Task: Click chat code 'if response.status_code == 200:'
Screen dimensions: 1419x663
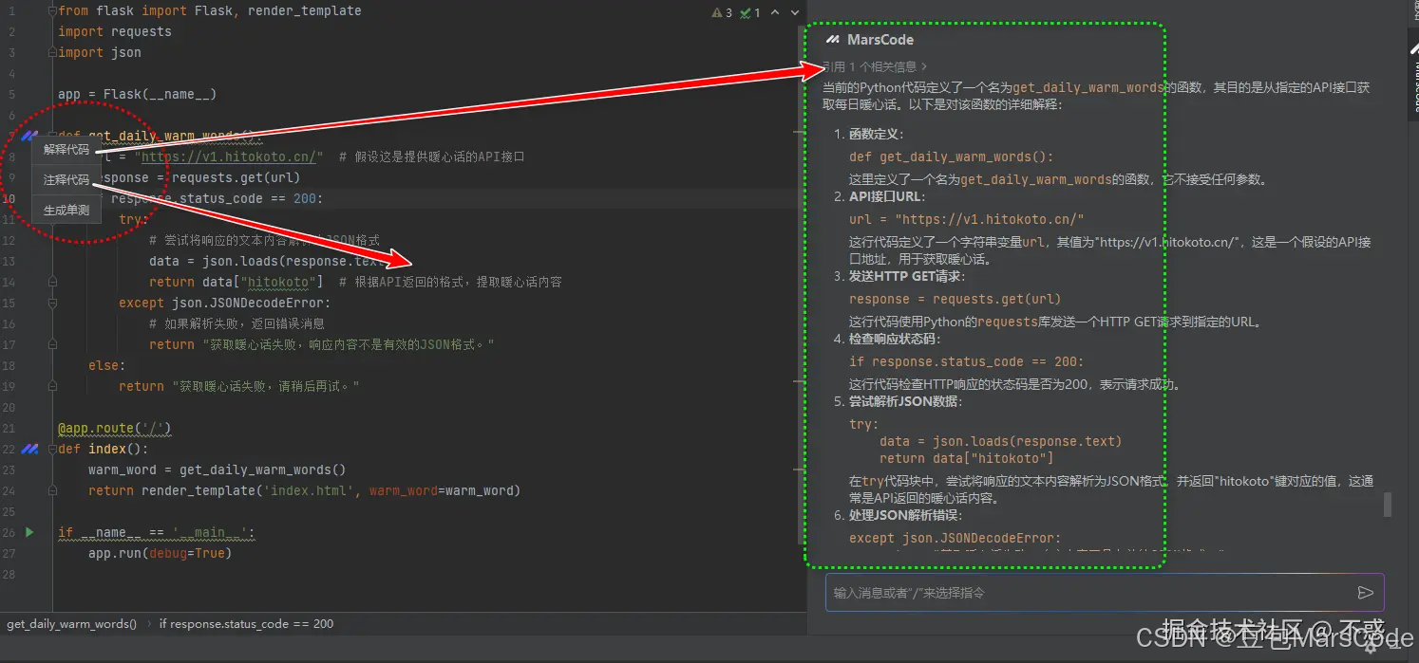Action: (967, 361)
